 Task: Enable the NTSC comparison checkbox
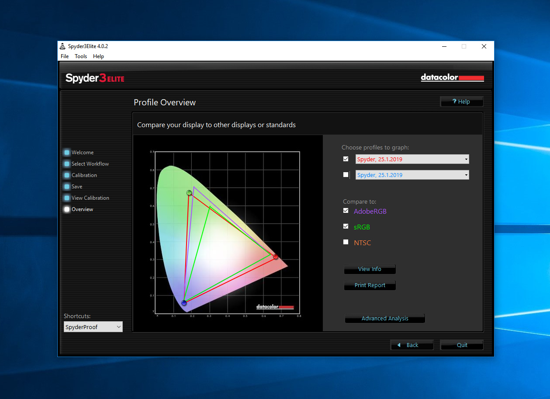tap(346, 242)
